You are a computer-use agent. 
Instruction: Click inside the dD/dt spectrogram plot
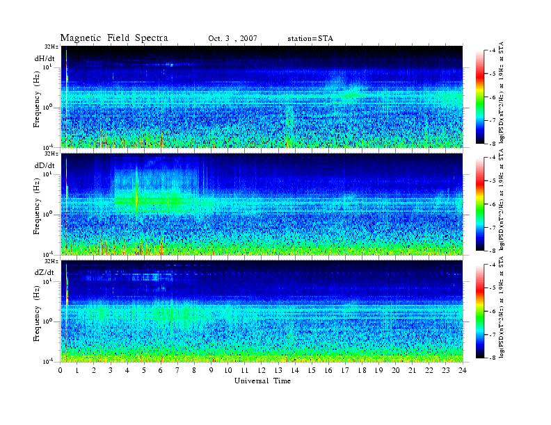(262, 204)
